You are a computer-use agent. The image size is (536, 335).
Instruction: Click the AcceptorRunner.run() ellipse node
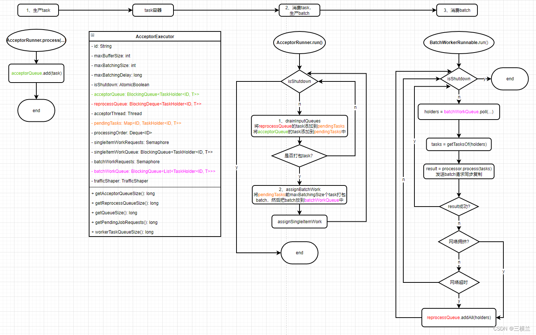300,43
